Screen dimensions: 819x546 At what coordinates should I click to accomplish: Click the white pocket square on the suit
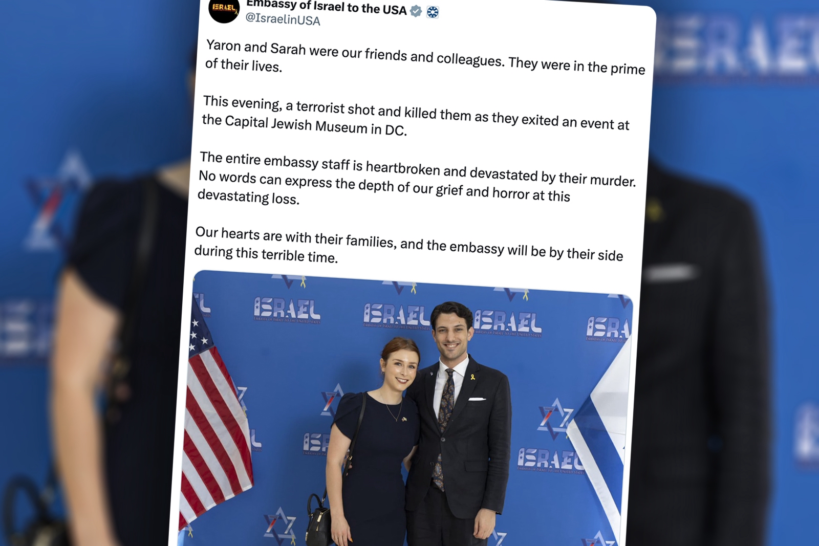[x=477, y=399]
